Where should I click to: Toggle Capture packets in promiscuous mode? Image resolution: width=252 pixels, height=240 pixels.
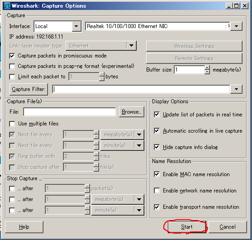(12, 56)
